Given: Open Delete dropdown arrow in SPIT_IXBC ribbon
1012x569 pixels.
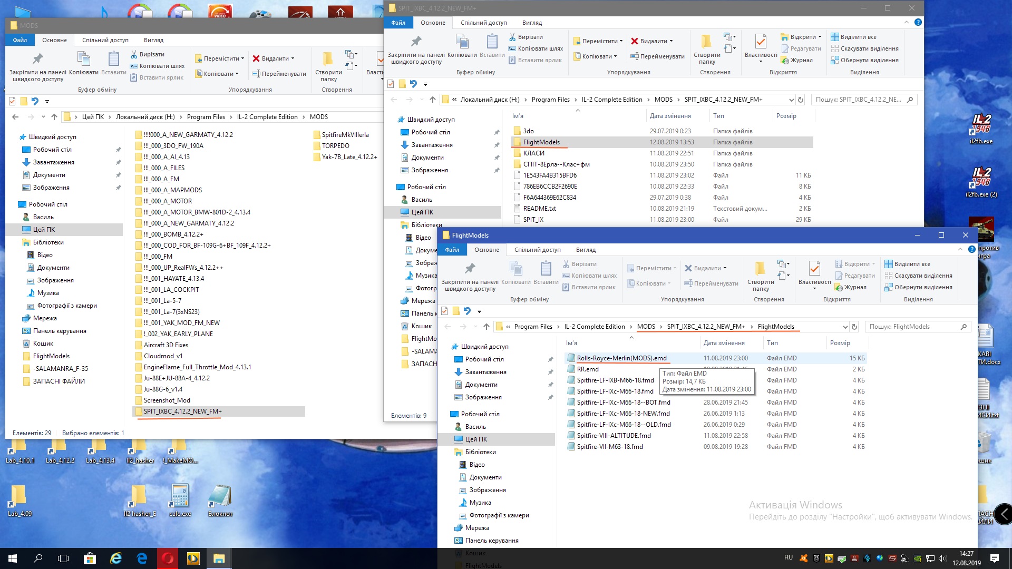Looking at the screenshot, I should (x=671, y=41).
